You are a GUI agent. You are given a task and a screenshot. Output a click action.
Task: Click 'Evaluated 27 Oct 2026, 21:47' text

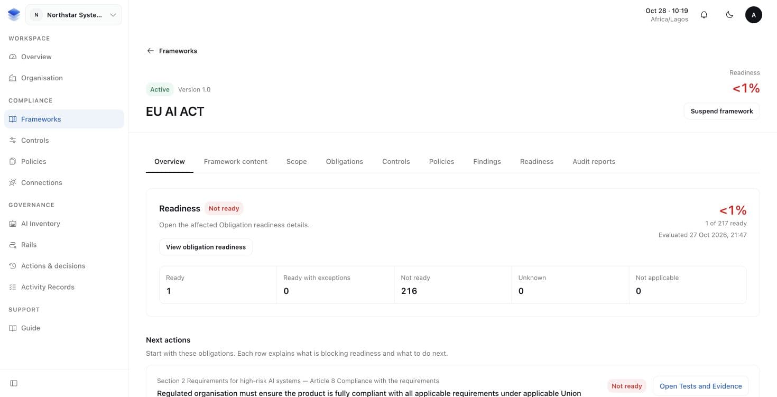click(702, 235)
